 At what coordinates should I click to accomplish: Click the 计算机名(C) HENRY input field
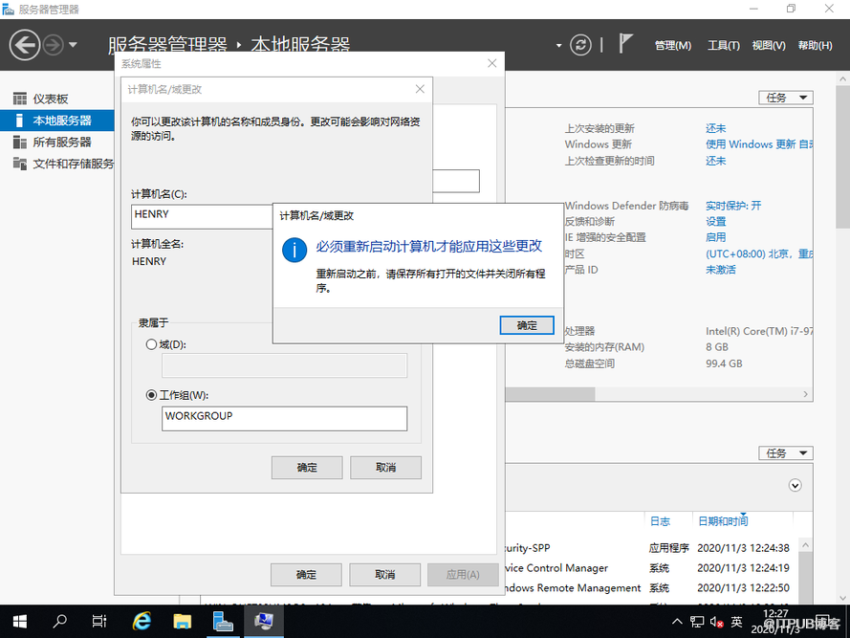click(x=202, y=216)
